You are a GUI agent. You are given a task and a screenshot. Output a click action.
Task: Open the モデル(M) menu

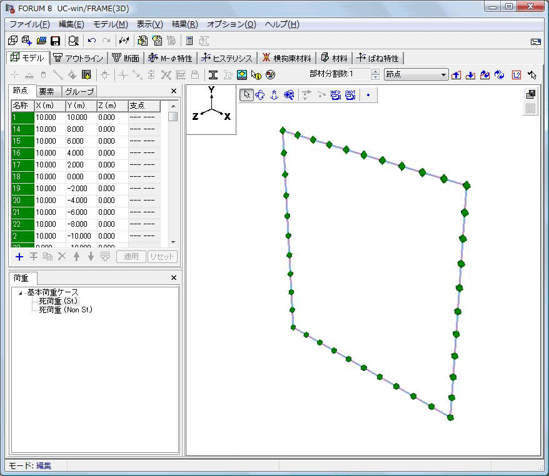(111, 24)
